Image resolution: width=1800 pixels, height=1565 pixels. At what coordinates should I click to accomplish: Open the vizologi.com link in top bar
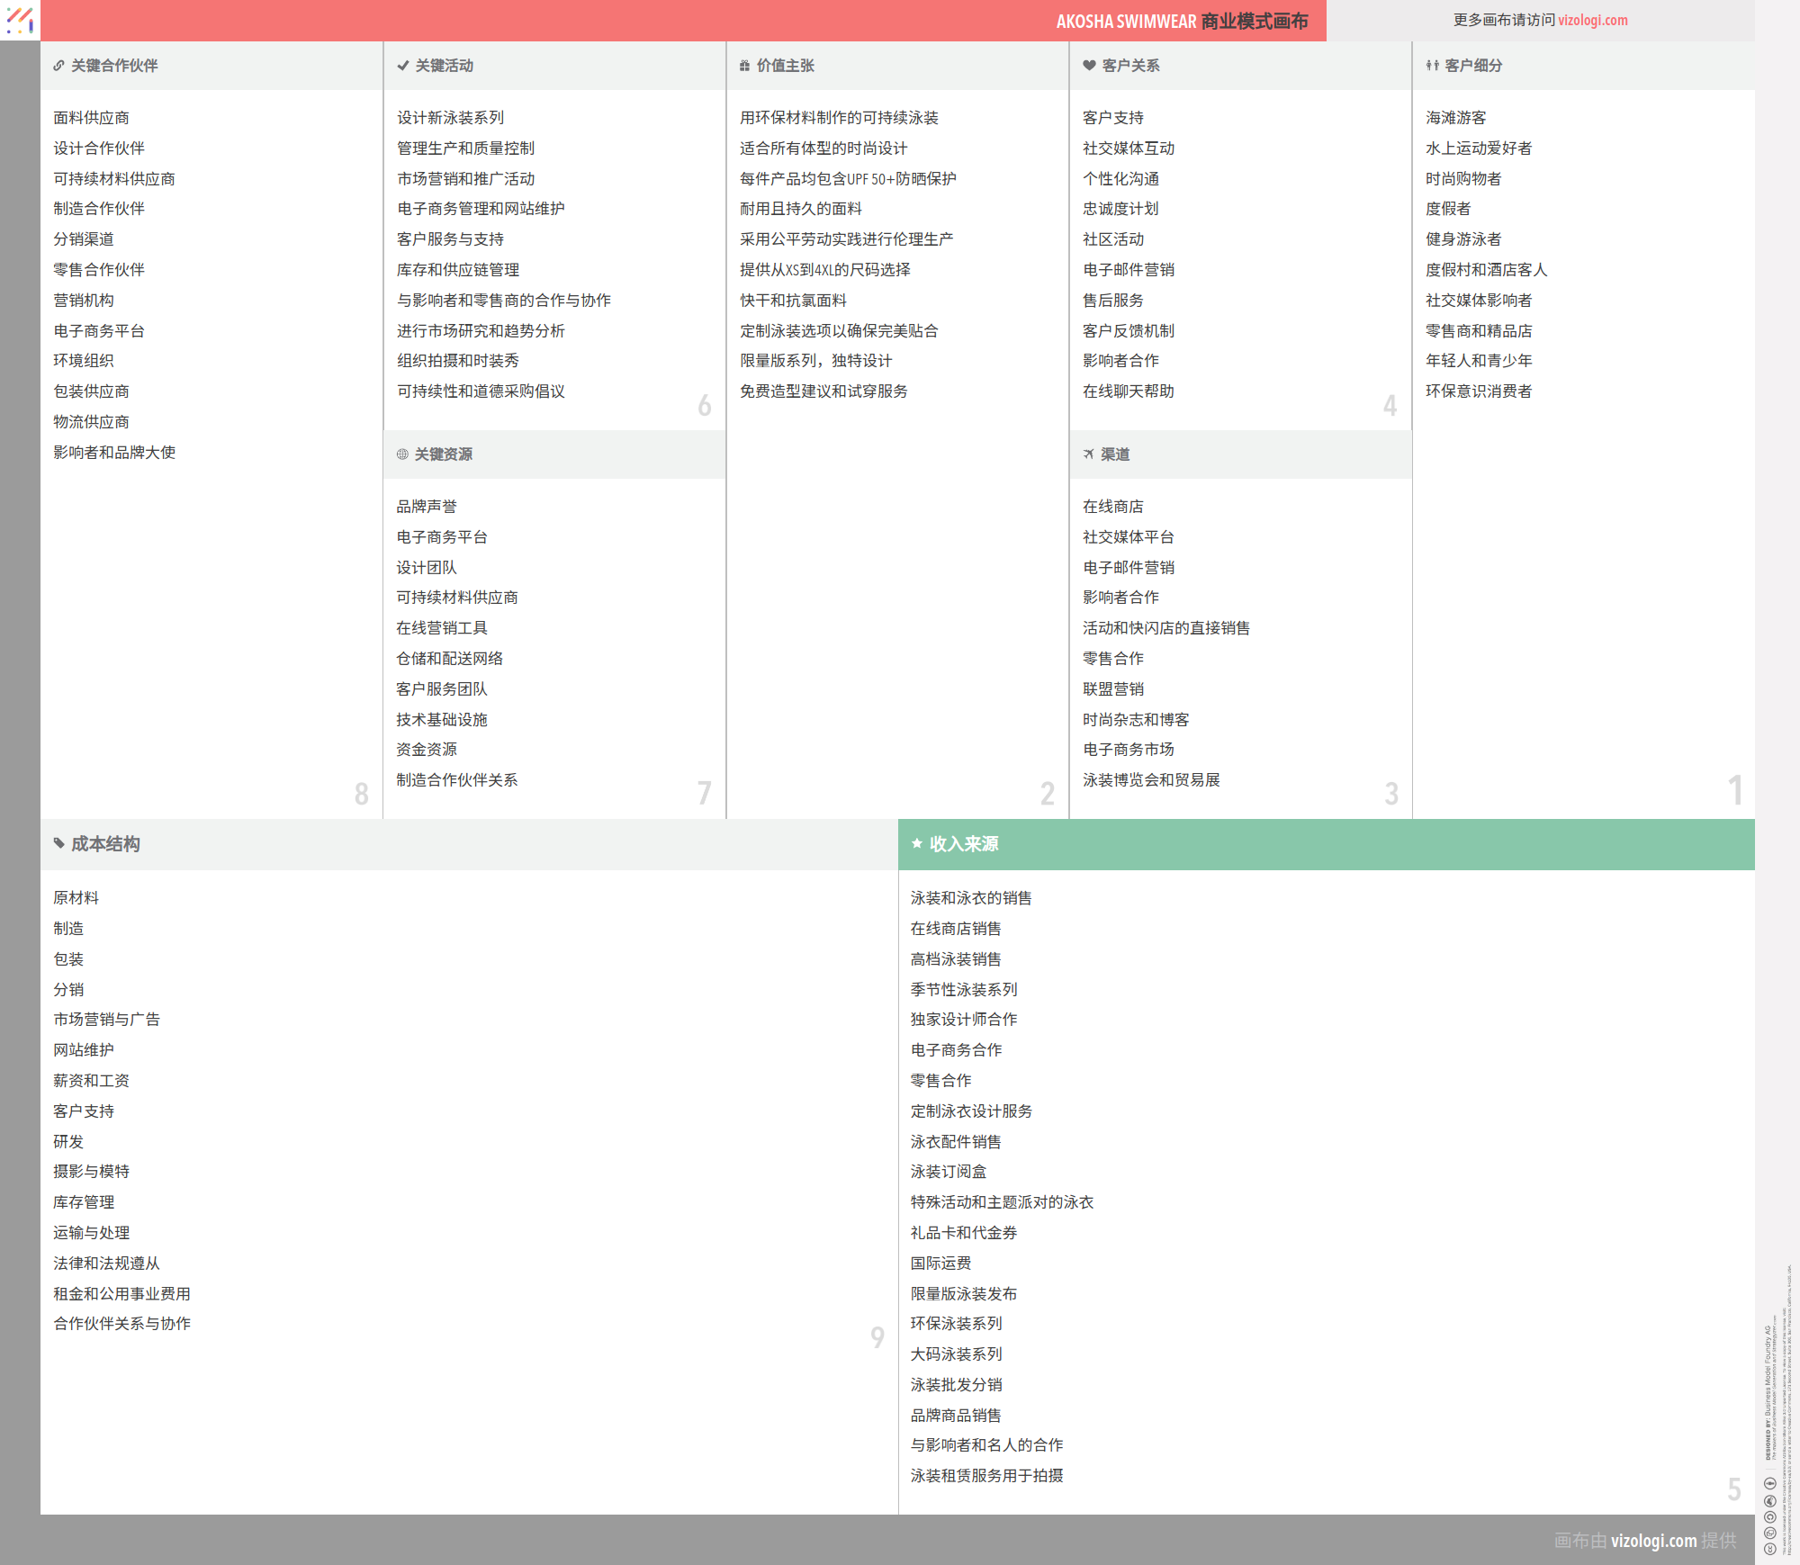click(x=1592, y=20)
